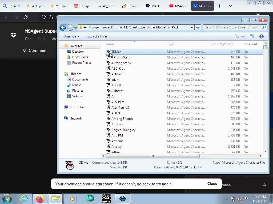This screenshot has height=204, width=273.
Task: Open a new browser tab with plus
Action: click(x=220, y=6)
